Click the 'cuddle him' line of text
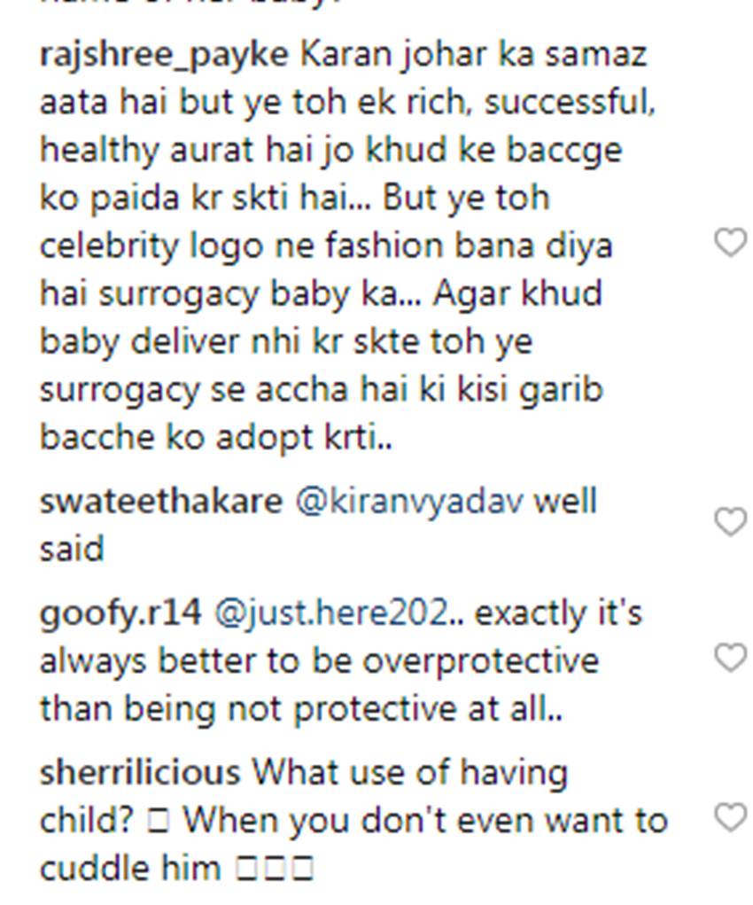753x905 pixels. coord(130,868)
